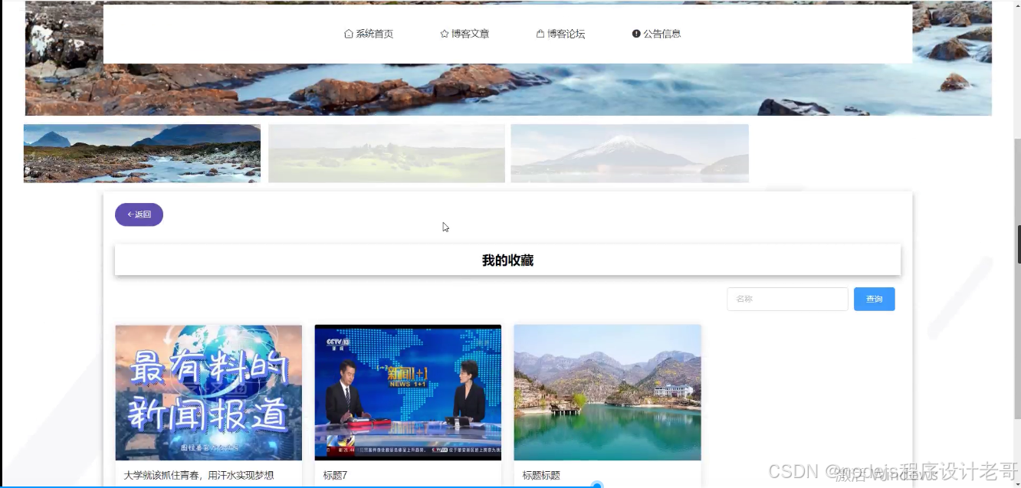Open the 最有料的新闻报道 card image
1021x488 pixels.
[208, 392]
